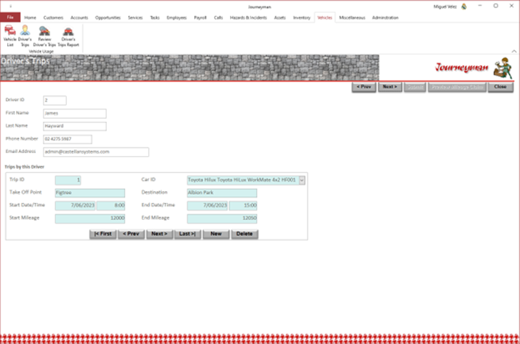
Task: Edit the First Name field containing James
Action: pyautogui.click(x=75, y=113)
